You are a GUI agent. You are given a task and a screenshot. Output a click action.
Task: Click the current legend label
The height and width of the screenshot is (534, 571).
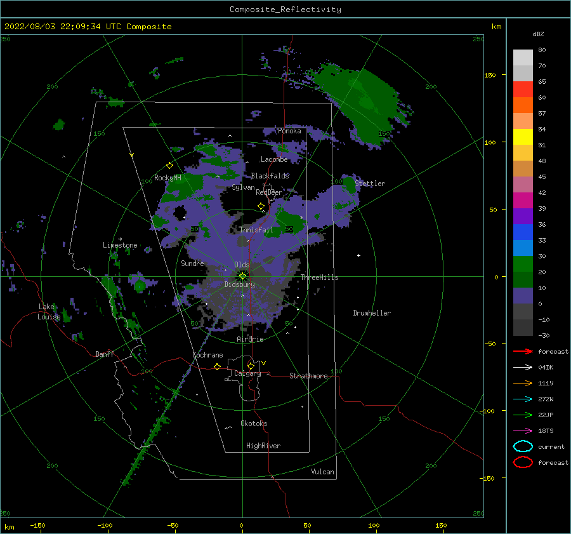click(x=551, y=446)
